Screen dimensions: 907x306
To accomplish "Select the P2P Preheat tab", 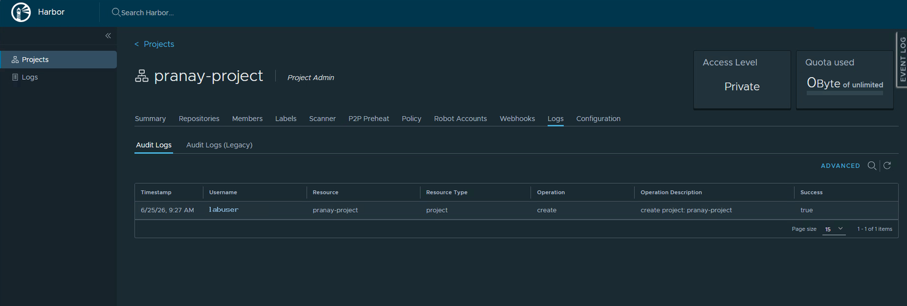I will (x=368, y=119).
